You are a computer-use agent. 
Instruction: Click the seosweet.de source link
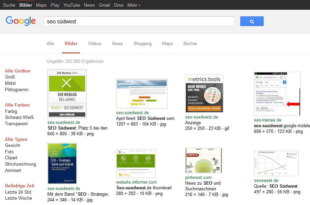(266, 181)
